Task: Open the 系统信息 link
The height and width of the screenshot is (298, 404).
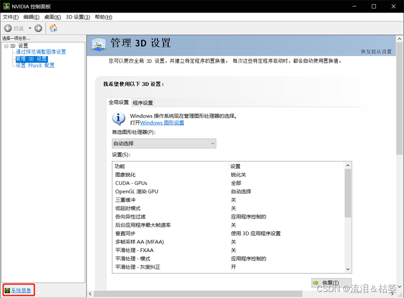Action: (21, 291)
